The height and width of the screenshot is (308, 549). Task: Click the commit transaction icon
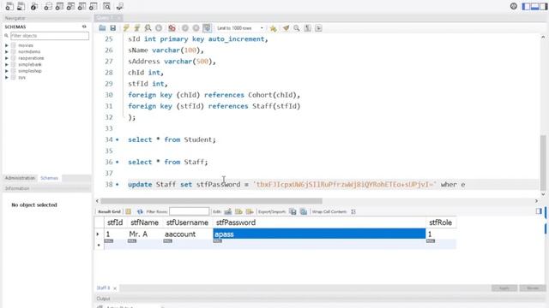[x=185, y=28]
